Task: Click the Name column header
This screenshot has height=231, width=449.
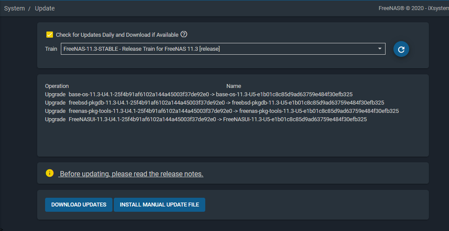Action: tap(234, 86)
